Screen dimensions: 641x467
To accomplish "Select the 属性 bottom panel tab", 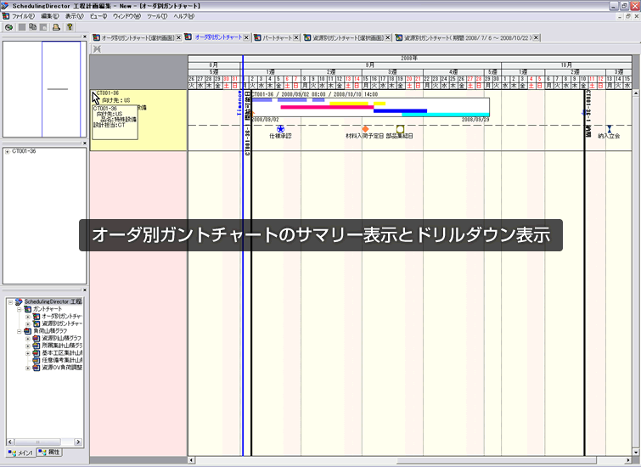I will point(49,453).
